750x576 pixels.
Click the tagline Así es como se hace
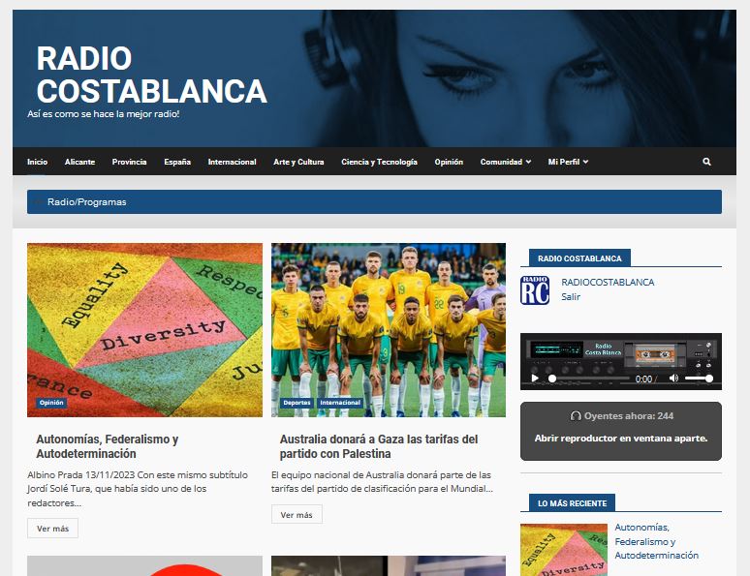pos(104,114)
